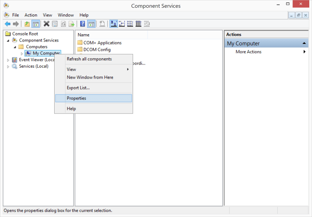Image resolution: width=312 pixels, height=217 pixels.
Task: Select COM+ Applications folder in list
Action: point(102,43)
